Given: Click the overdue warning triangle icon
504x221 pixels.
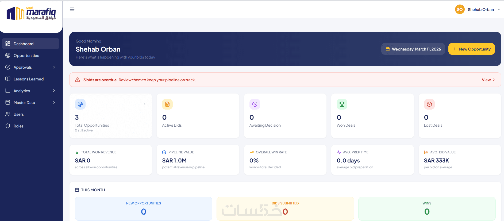Looking at the screenshot, I should pos(78,80).
